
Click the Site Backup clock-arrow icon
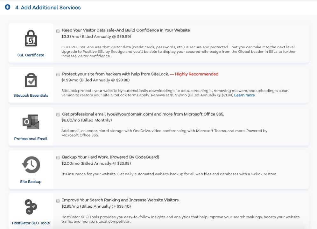pyautogui.click(x=31, y=165)
